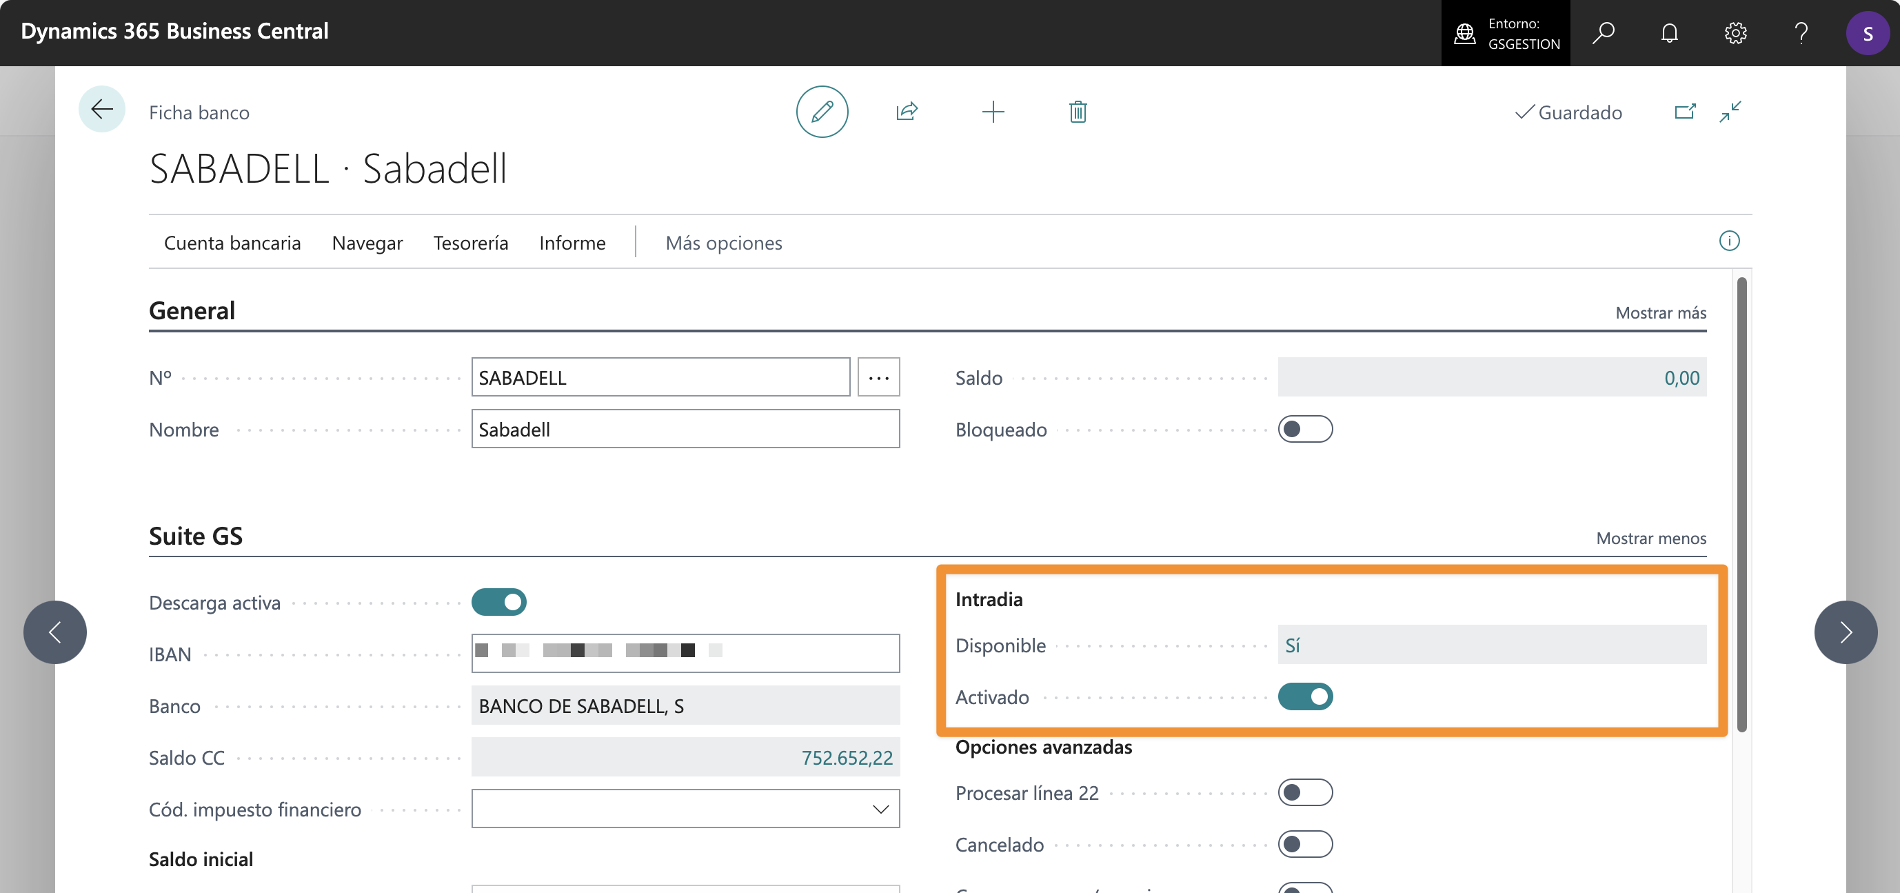Image resolution: width=1900 pixels, height=893 pixels.
Task: Collapse the General section heading
Action: coord(192,311)
